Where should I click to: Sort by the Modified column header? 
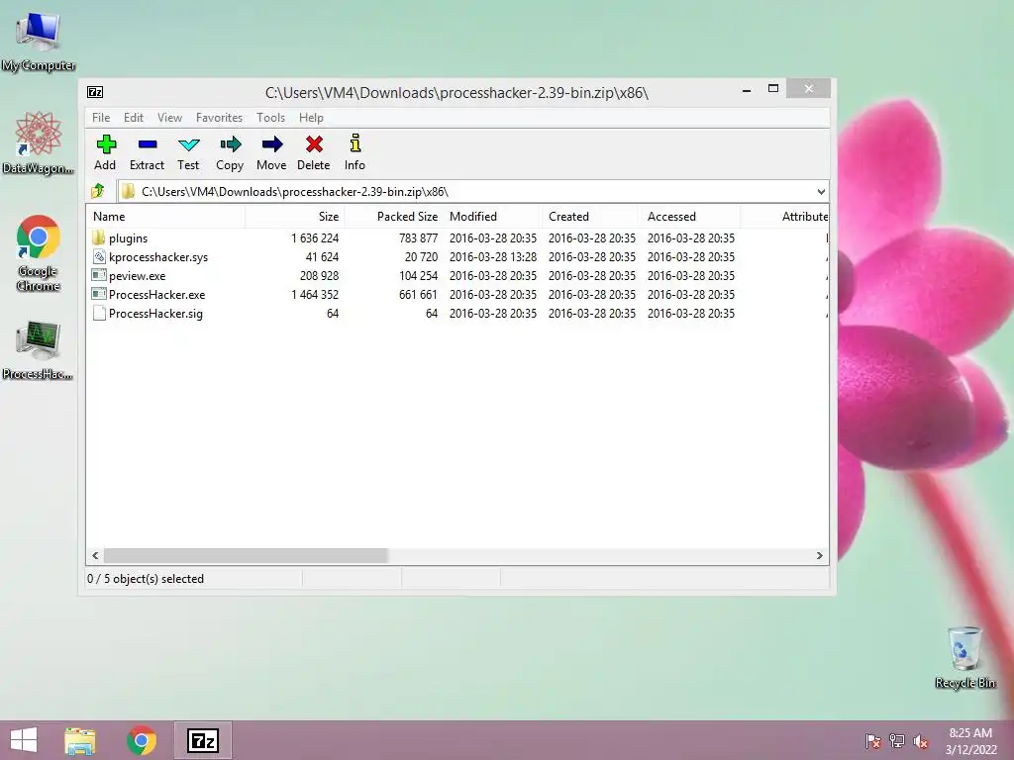pos(492,217)
